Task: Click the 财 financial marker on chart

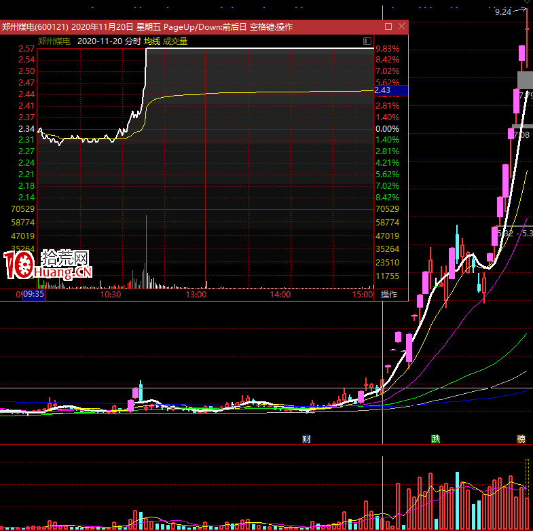Action: coord(306,439)
